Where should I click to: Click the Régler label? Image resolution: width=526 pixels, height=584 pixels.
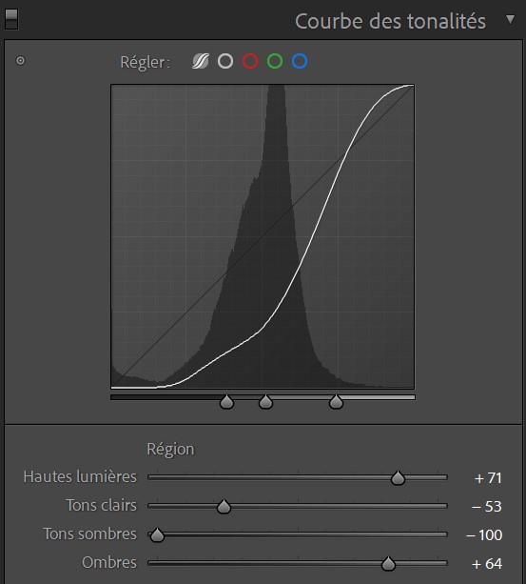coord(145,62)
